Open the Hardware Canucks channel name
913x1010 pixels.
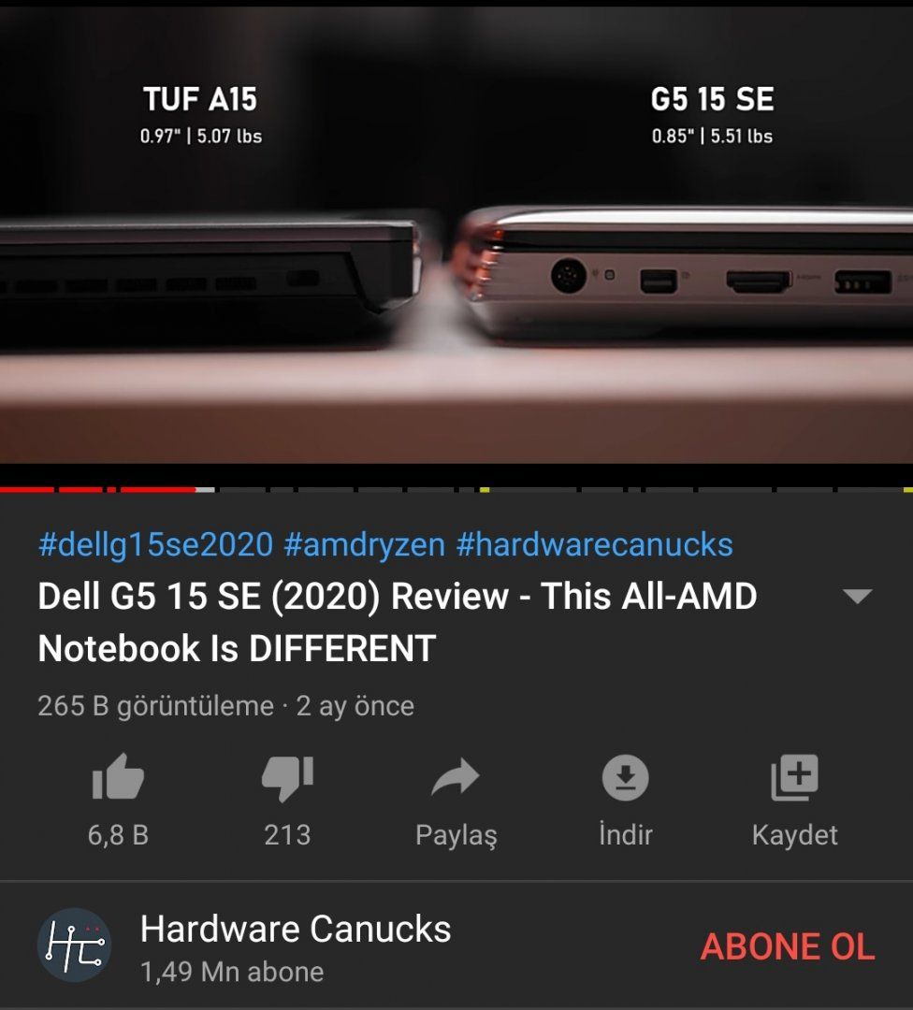(x=296, y=929)
